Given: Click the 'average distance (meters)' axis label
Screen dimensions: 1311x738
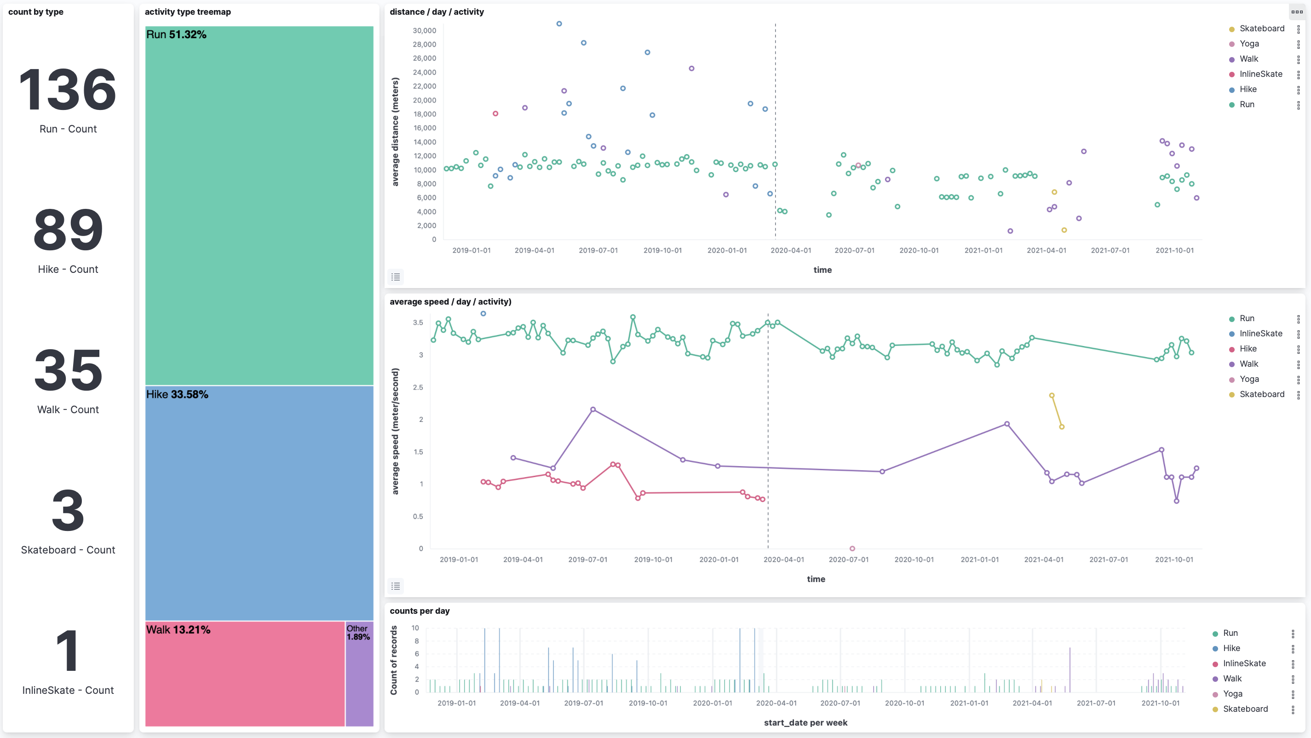Looking at the screenshot, I should 396,132.
